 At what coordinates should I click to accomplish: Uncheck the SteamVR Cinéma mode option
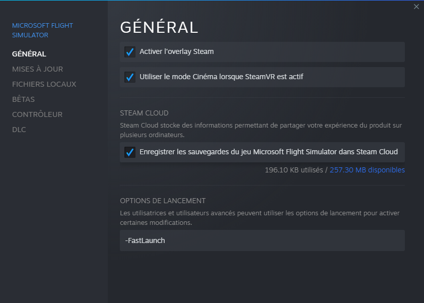click(130, 77)
